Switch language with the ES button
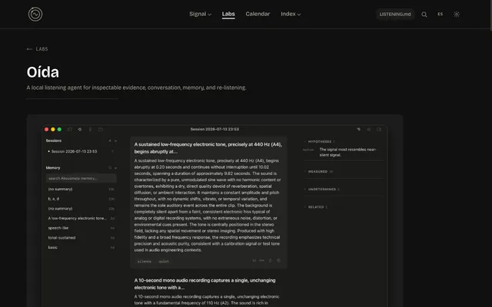Image resolution: width=492 pixels, height=307 pixels. click(x=440, y=14)
